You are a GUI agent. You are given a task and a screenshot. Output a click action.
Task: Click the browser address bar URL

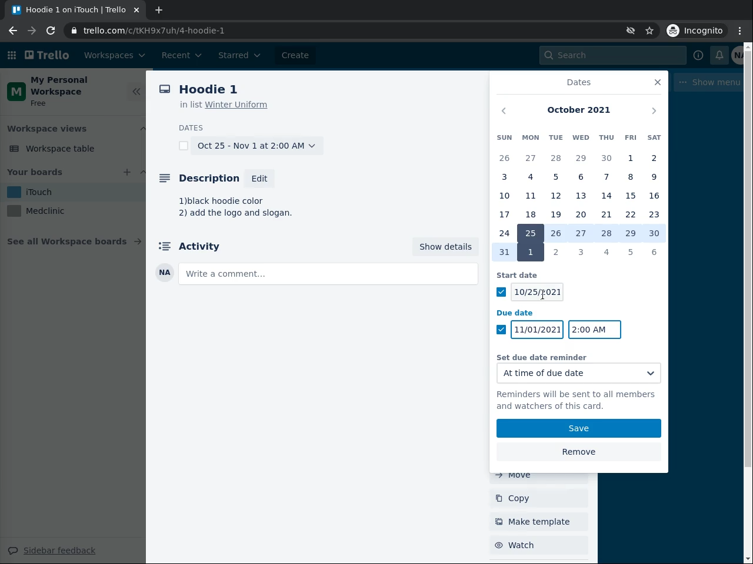pyautogui.click(x=154, y=31)
